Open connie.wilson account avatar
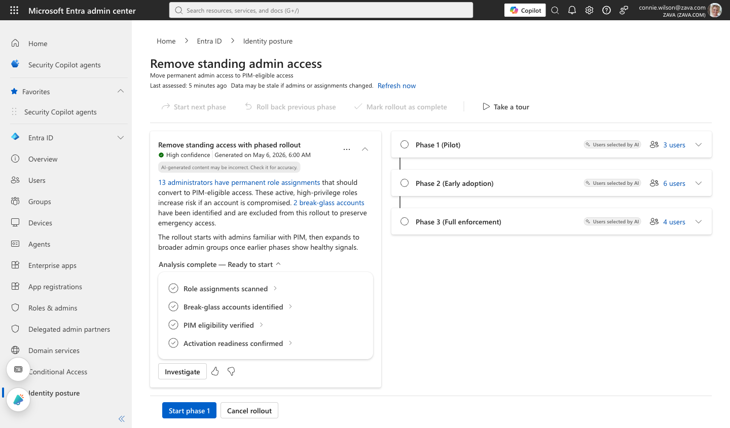Screen dimensions: 730x428 tap(715, 10)
